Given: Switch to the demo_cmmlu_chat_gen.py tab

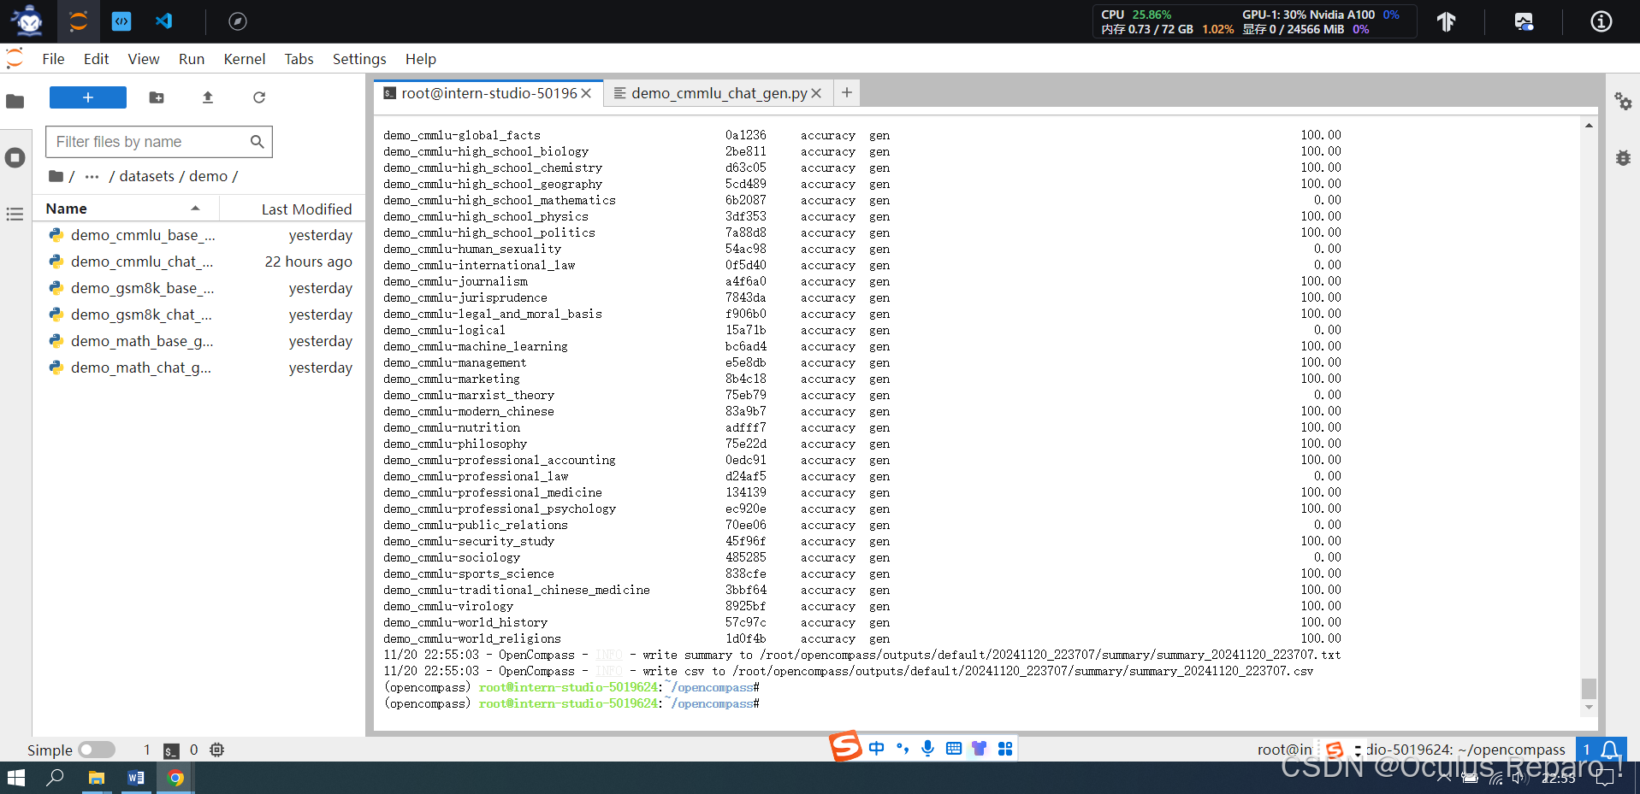Looking at the screenshot, I should [x=719, y=93].
